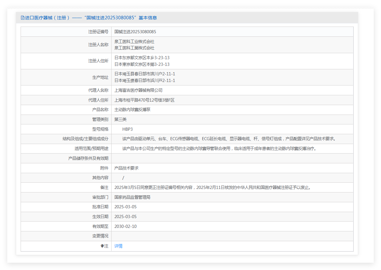Screen dimensions: 381x270
Task: Click the bullet icon beside 注
Action: coord(102,246)
